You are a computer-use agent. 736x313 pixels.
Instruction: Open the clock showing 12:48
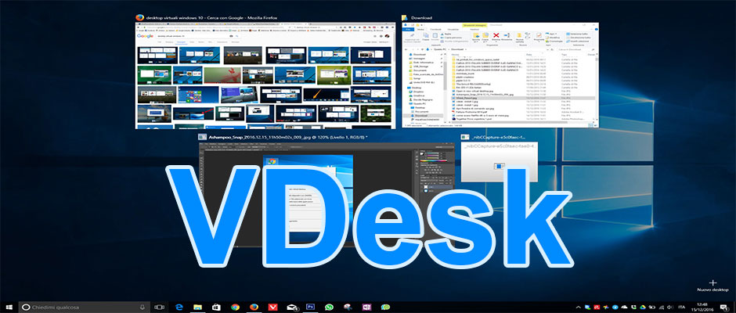click(x=703, y=307)
